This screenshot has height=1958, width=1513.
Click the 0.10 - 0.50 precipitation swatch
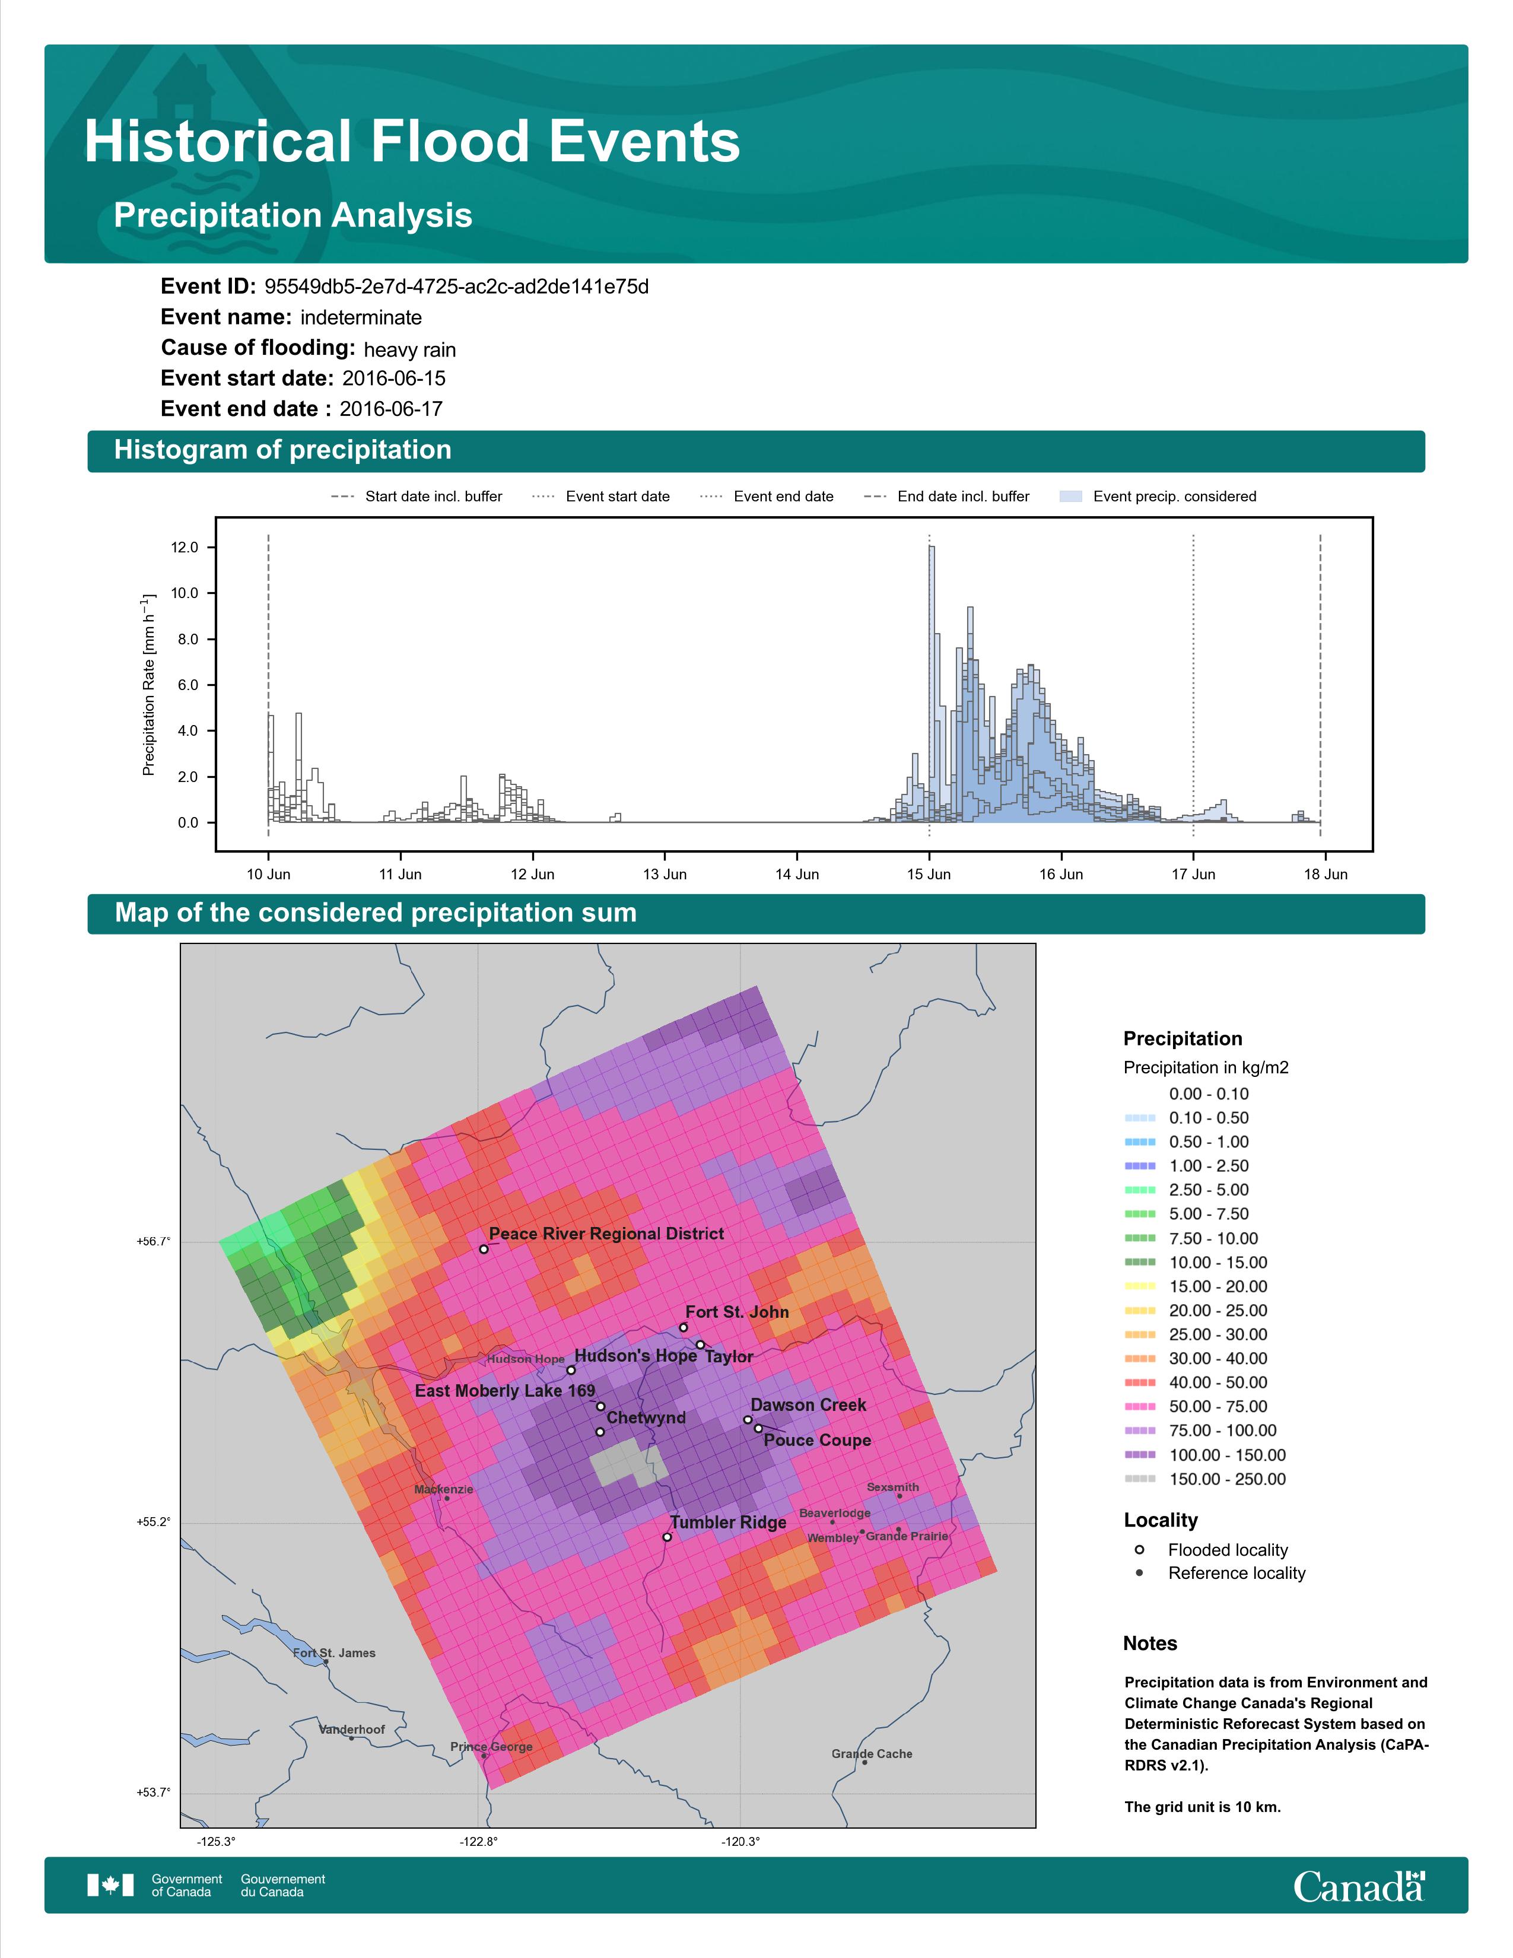click(x=1139, y=1118)
